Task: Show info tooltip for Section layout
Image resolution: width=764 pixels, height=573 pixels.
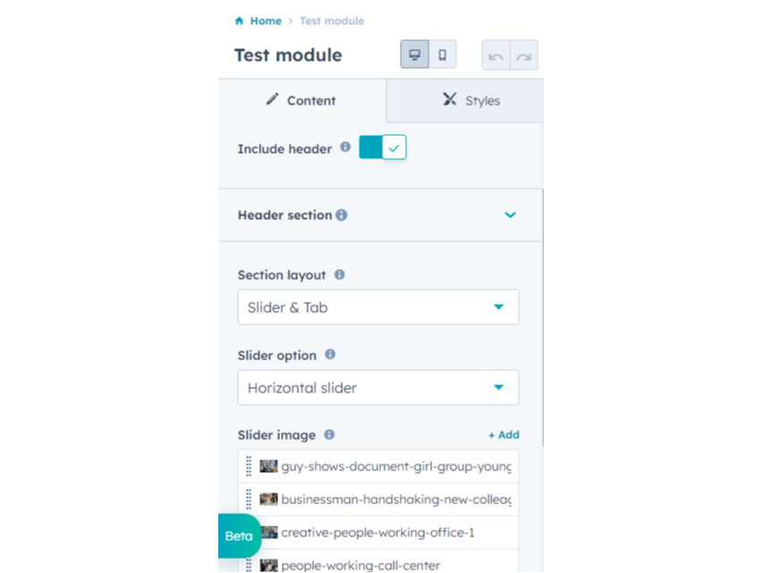Action: click(339, 275)
